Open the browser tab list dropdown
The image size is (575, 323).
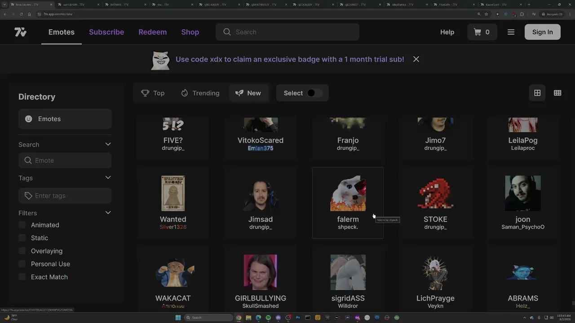coord(5,4)
